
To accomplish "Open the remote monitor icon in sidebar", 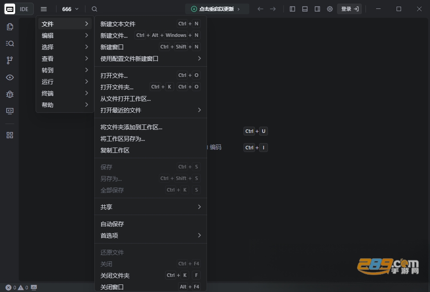I will tap(10, 111).
